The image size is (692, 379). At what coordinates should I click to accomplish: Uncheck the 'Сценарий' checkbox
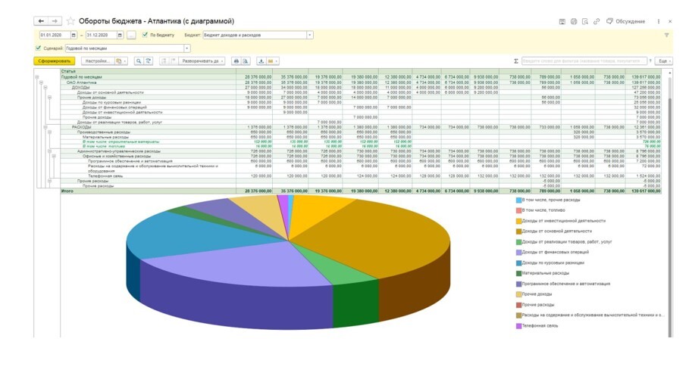[39, 48]
